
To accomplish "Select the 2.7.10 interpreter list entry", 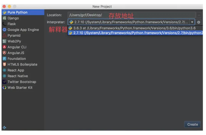I will click(135, 33).
